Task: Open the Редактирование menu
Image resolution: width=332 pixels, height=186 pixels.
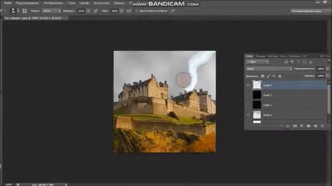Action: pos(27,3)
